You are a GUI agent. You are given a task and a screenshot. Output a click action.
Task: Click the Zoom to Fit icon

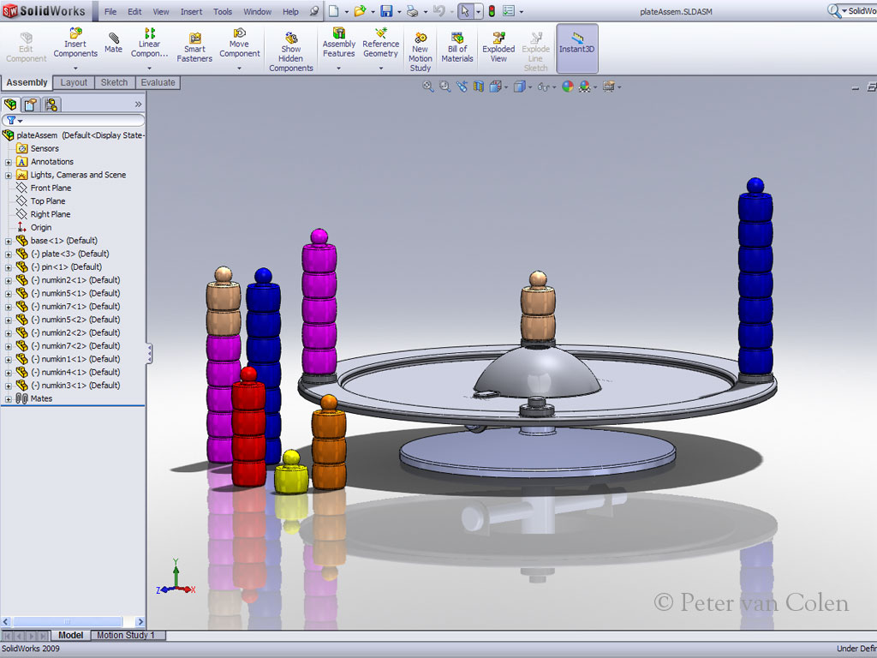coord(428,87)
